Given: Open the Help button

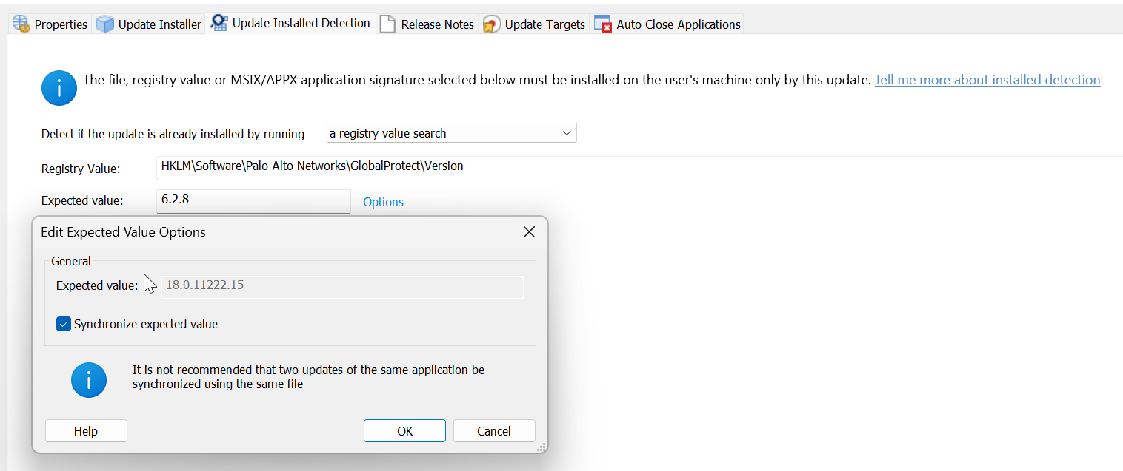Looking at the screenshot, I should pos(85,430).
